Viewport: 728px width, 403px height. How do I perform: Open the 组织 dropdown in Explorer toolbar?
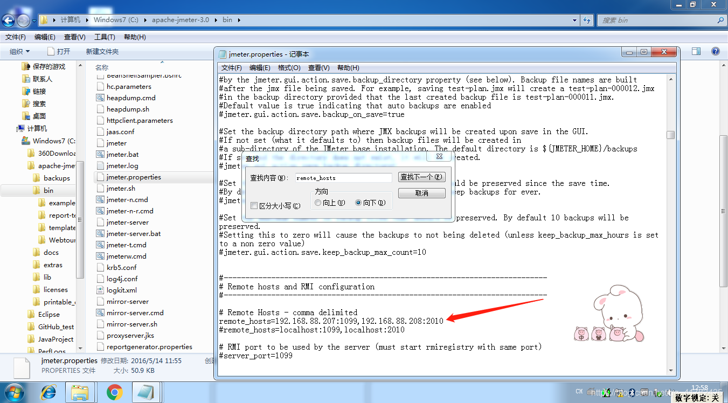pyautogui.click(x=20, y=51)
